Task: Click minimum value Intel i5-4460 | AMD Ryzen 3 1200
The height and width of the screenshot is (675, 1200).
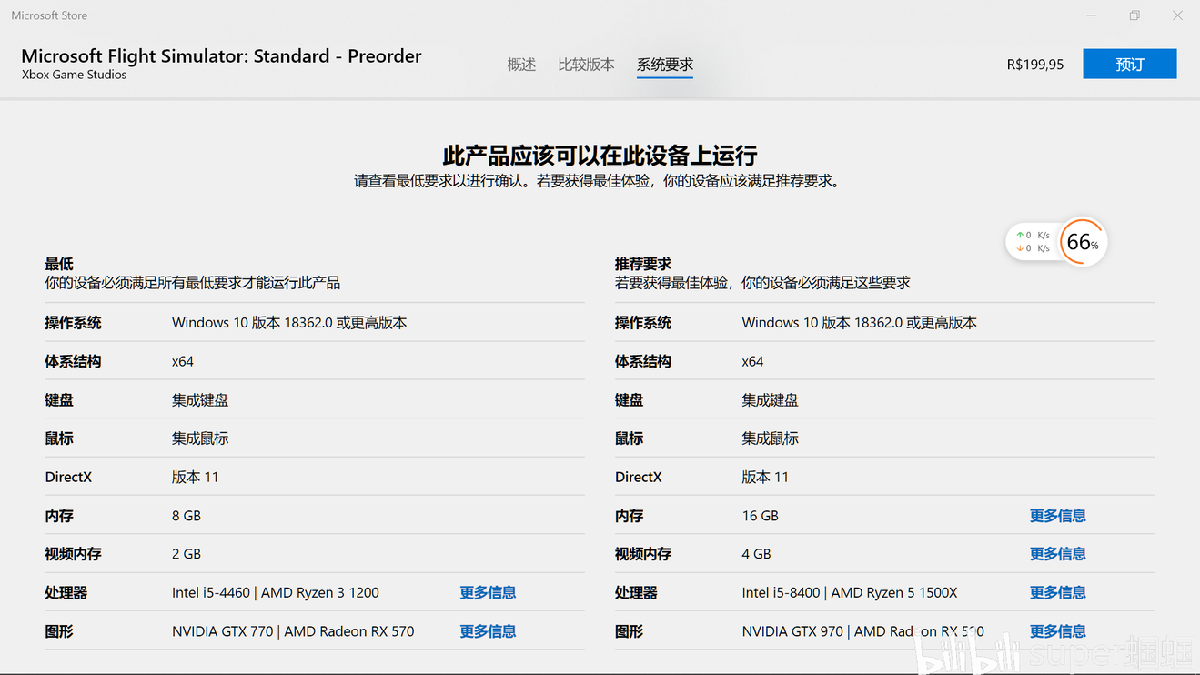Action: (276, 592)
